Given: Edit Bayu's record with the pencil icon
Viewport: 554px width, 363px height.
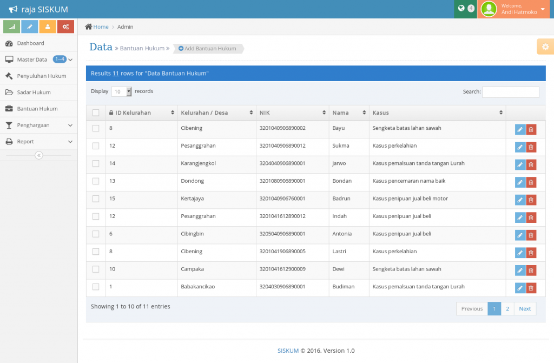Looking at the screenshot, I should [x=519, y=129].
